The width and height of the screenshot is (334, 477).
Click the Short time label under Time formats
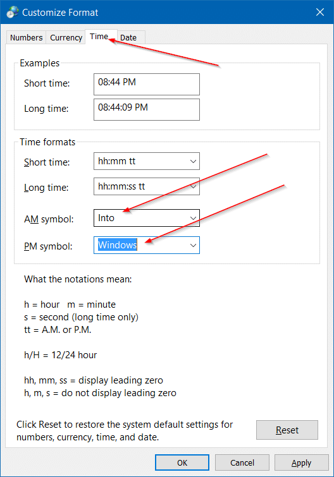(47, 162)
